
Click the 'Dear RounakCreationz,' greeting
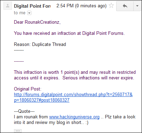click(37, 22)
